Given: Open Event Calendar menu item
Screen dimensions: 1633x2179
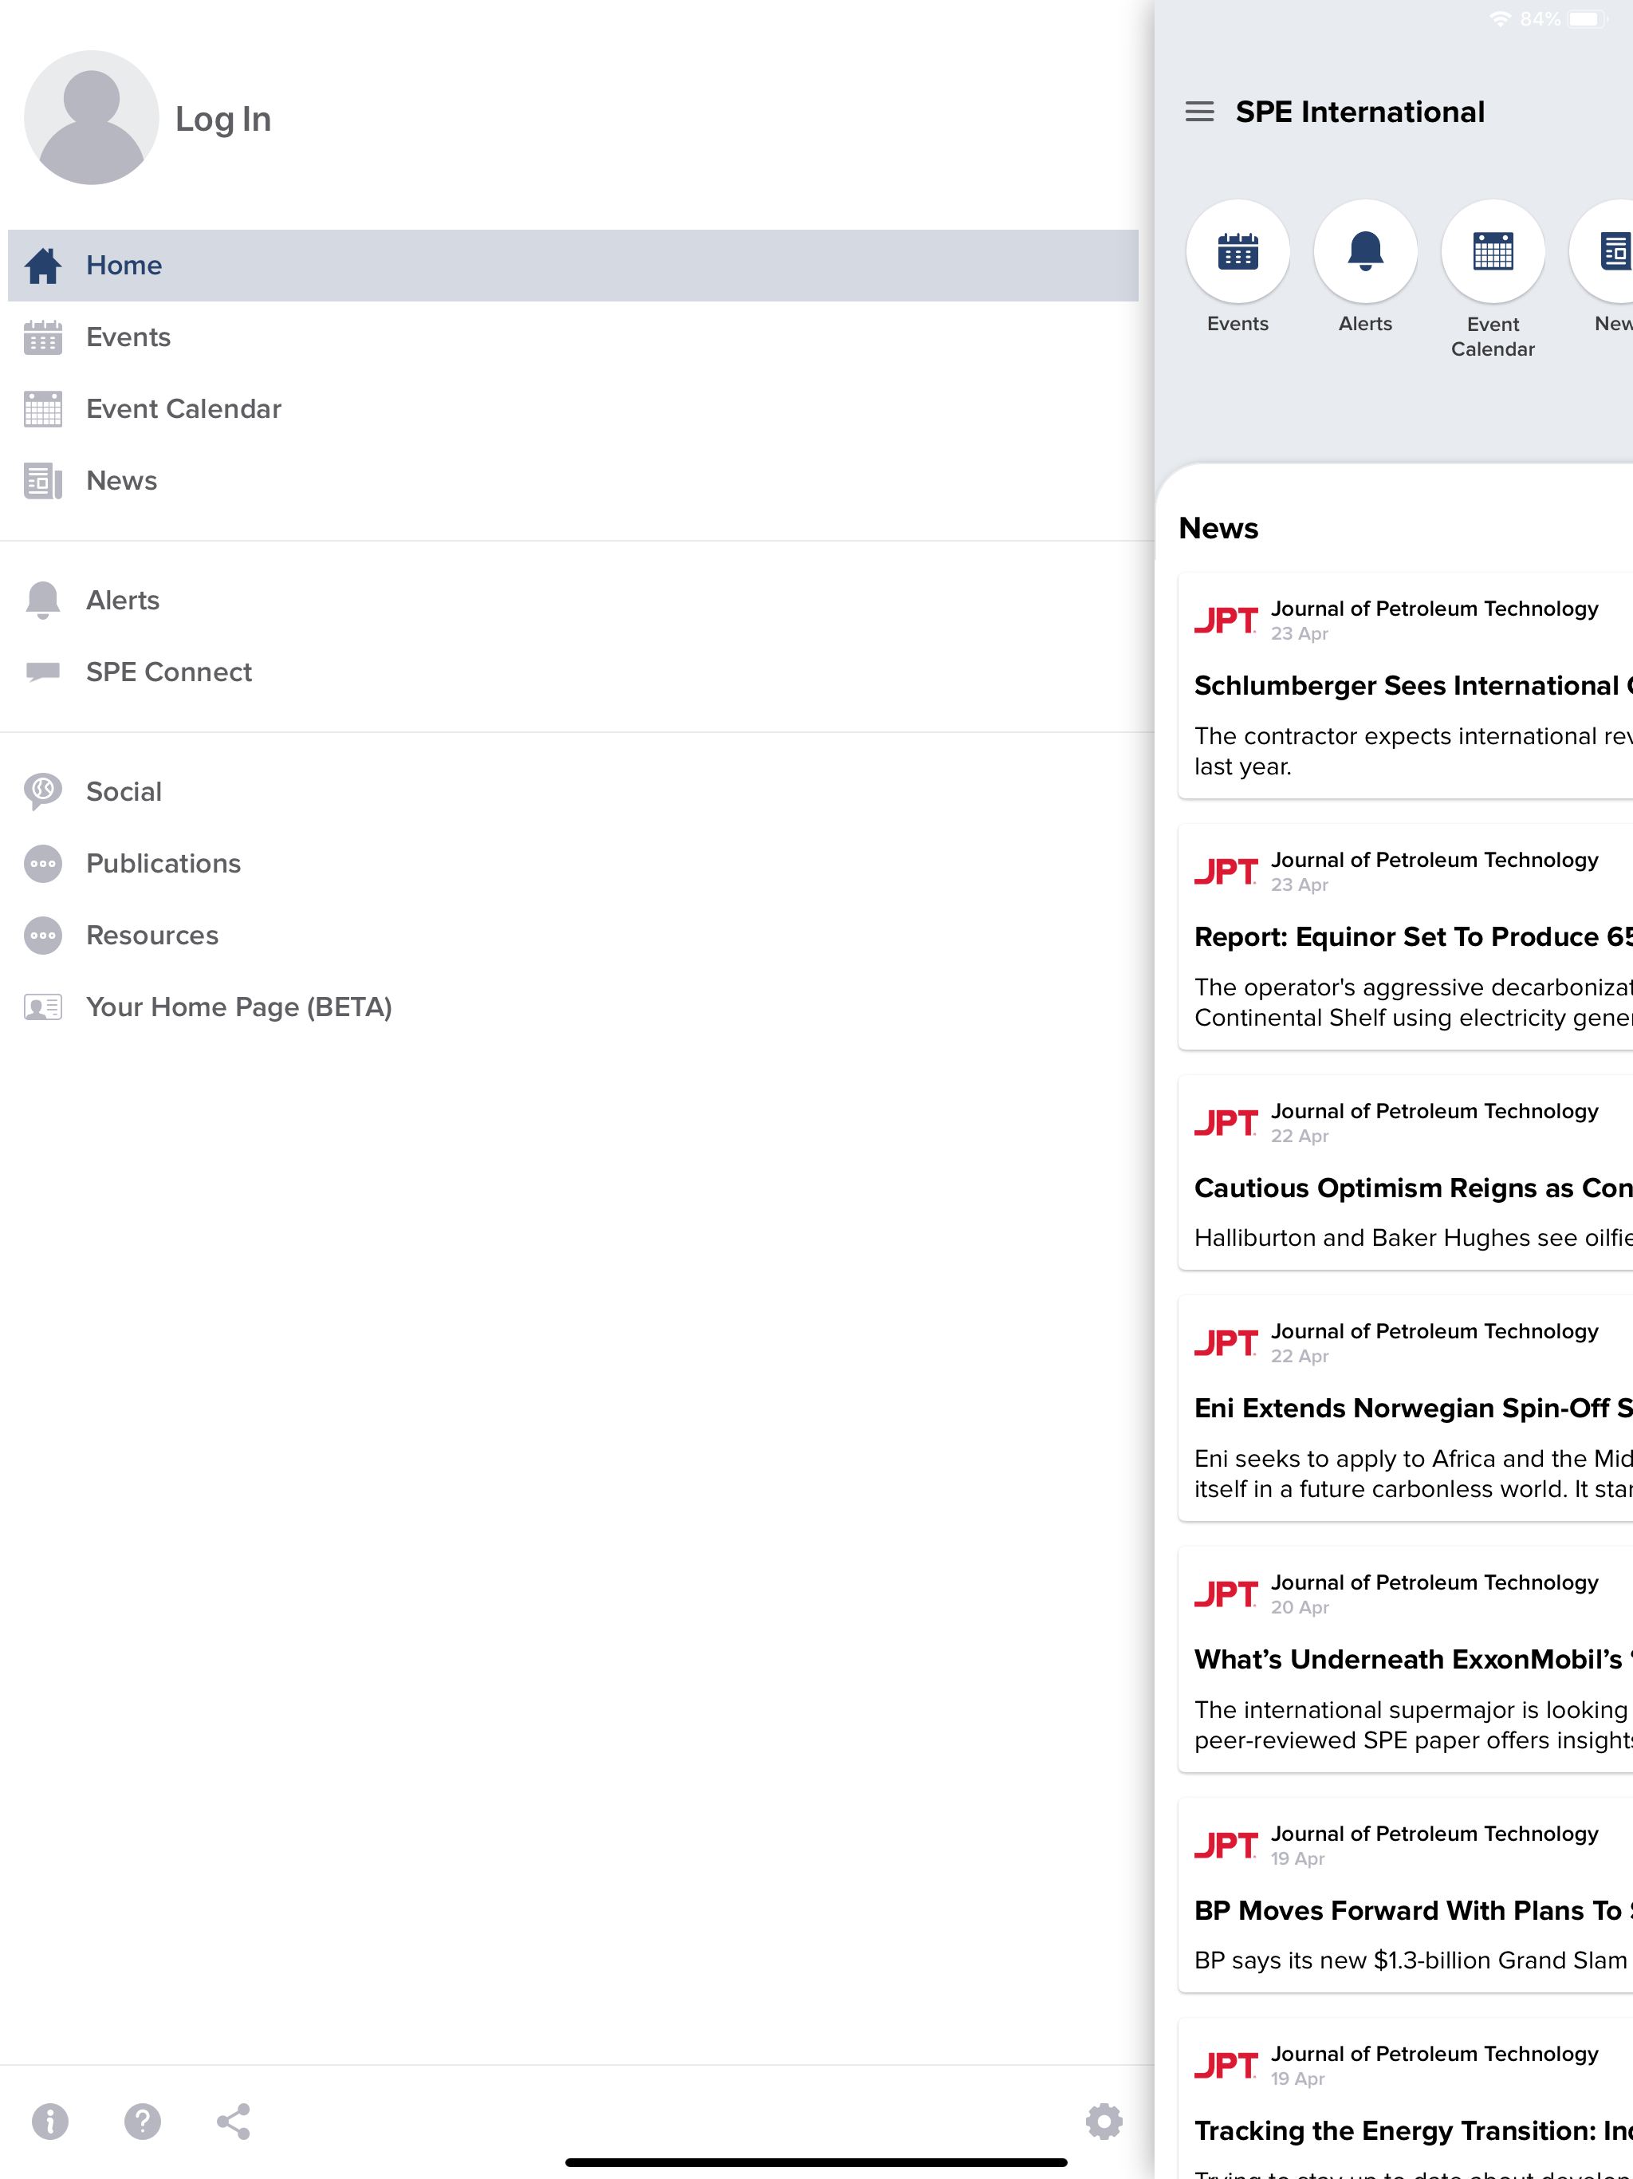Looking at the screenshot, I should click(183, 410).
